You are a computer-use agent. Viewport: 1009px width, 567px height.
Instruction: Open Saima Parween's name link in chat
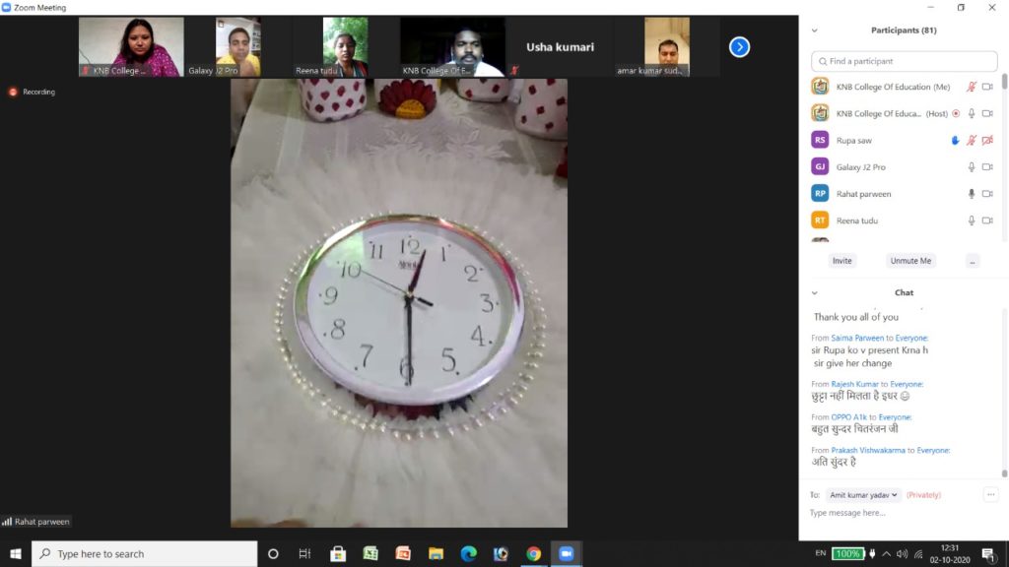pyautogui.click(x=857, y=339)
